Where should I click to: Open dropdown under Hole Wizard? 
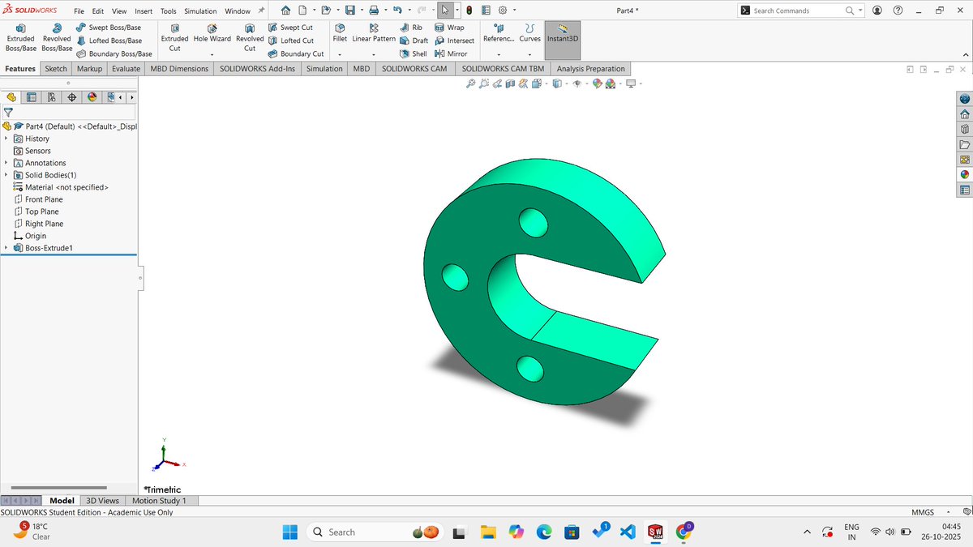tap(212, 54)
